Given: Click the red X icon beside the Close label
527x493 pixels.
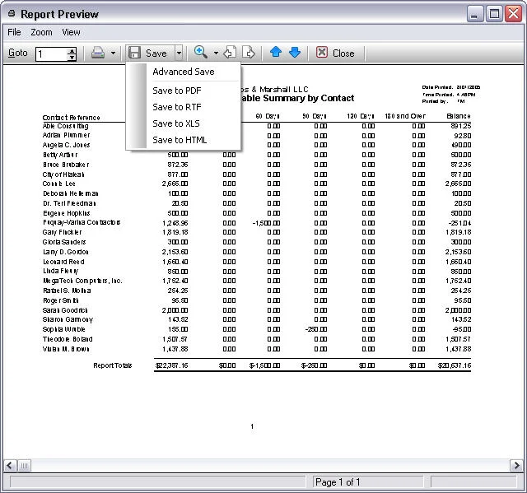Looking at the screenshot, I should coord(322,53).
